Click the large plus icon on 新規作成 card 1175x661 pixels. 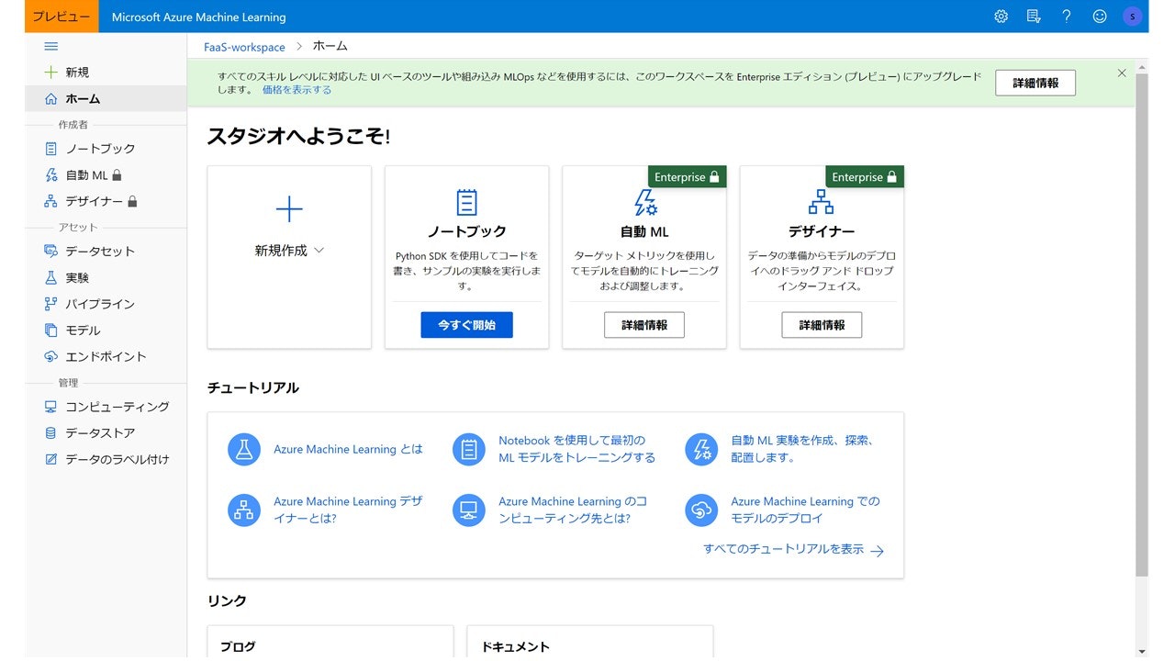(x=289, y=209)
